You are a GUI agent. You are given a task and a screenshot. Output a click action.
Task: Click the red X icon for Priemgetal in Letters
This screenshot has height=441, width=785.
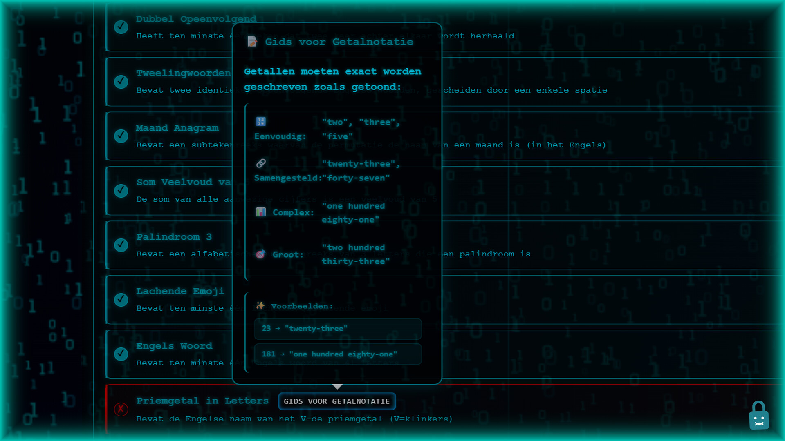tap(121, 409)
